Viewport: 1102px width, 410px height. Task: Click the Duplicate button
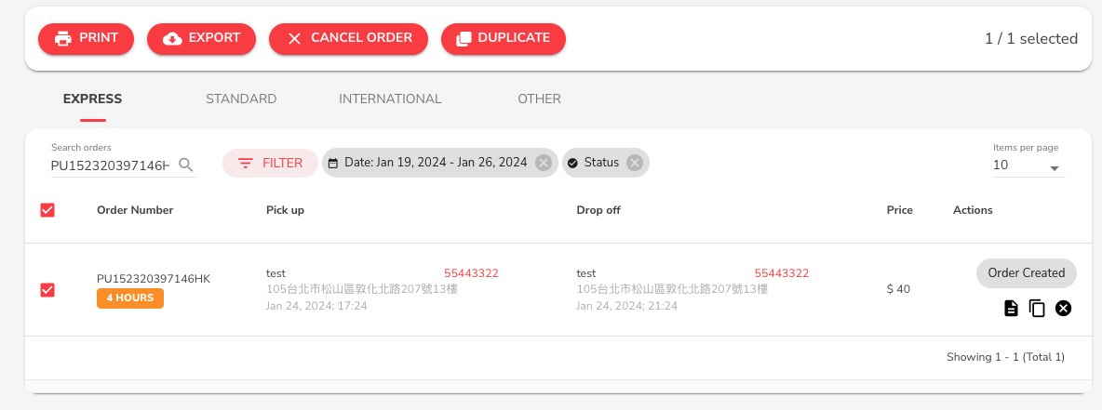click(503, 38)
